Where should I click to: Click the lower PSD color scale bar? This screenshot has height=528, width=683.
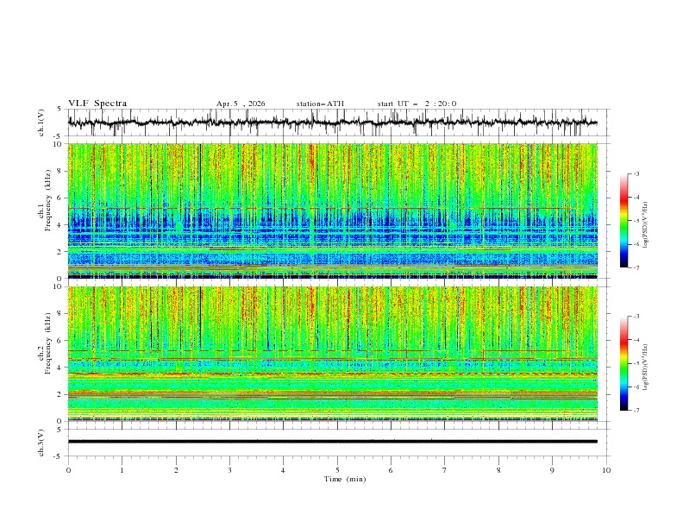click(623, 363)
